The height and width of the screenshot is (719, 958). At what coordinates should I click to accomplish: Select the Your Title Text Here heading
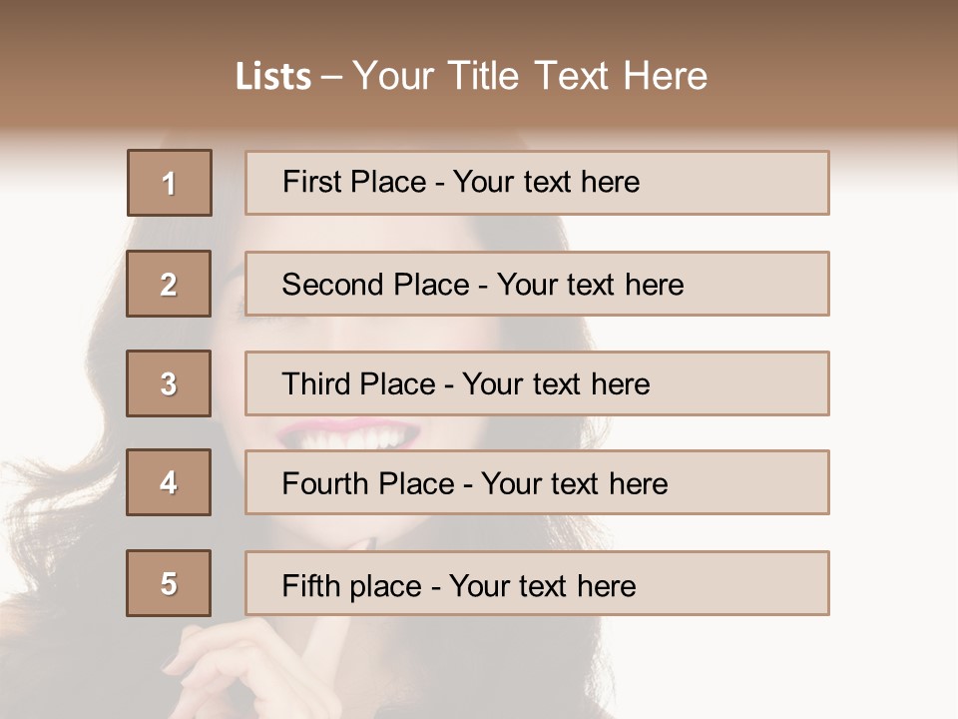click(x=530, y=76)
